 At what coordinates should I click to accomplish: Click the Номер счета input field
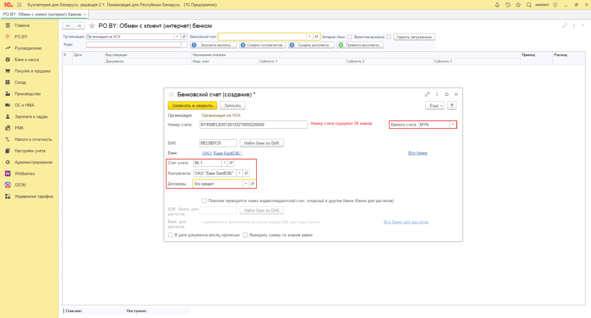253,124
